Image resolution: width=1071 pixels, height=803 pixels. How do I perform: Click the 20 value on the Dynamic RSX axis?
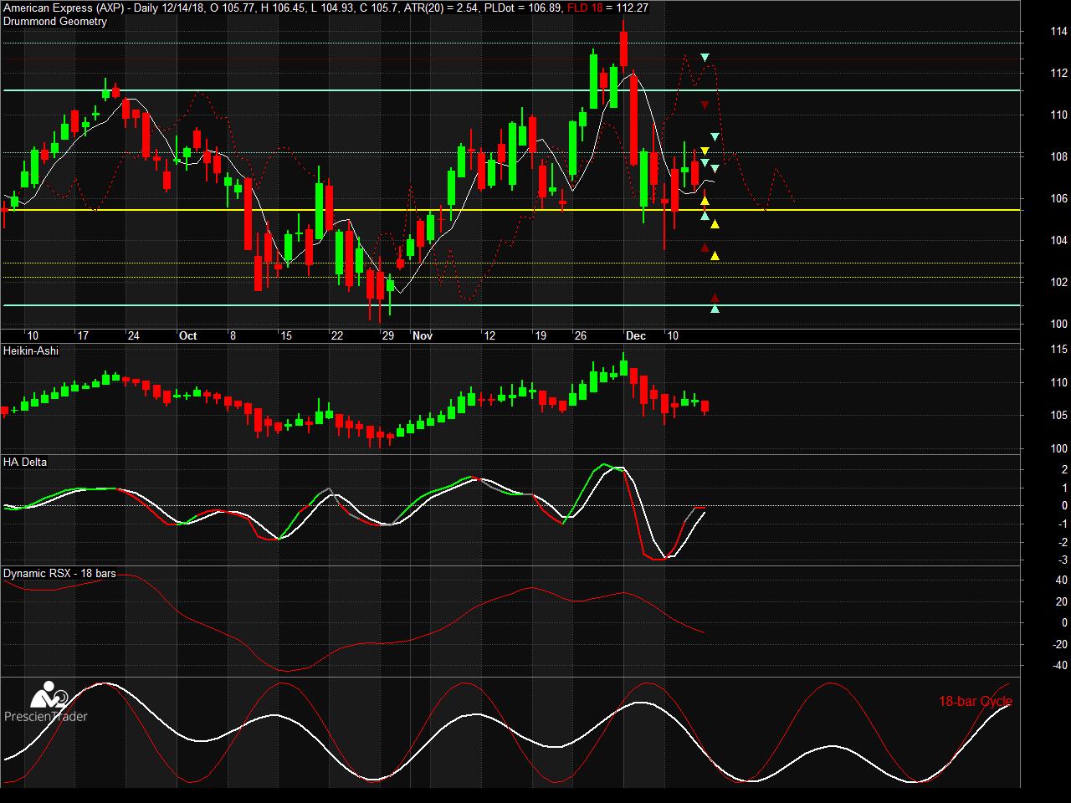[x=1062, y=601]
